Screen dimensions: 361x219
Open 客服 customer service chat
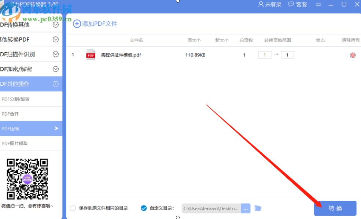[298, 4]
